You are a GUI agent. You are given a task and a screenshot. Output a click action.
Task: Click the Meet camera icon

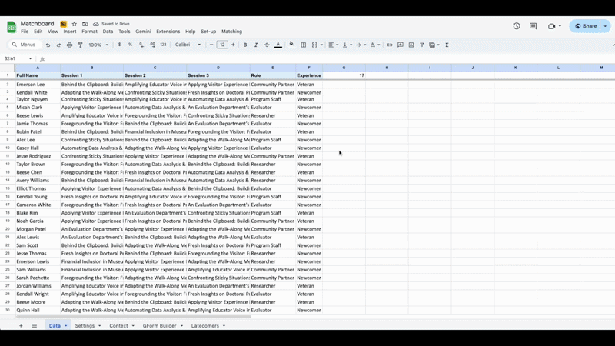(x=551, y=26)
